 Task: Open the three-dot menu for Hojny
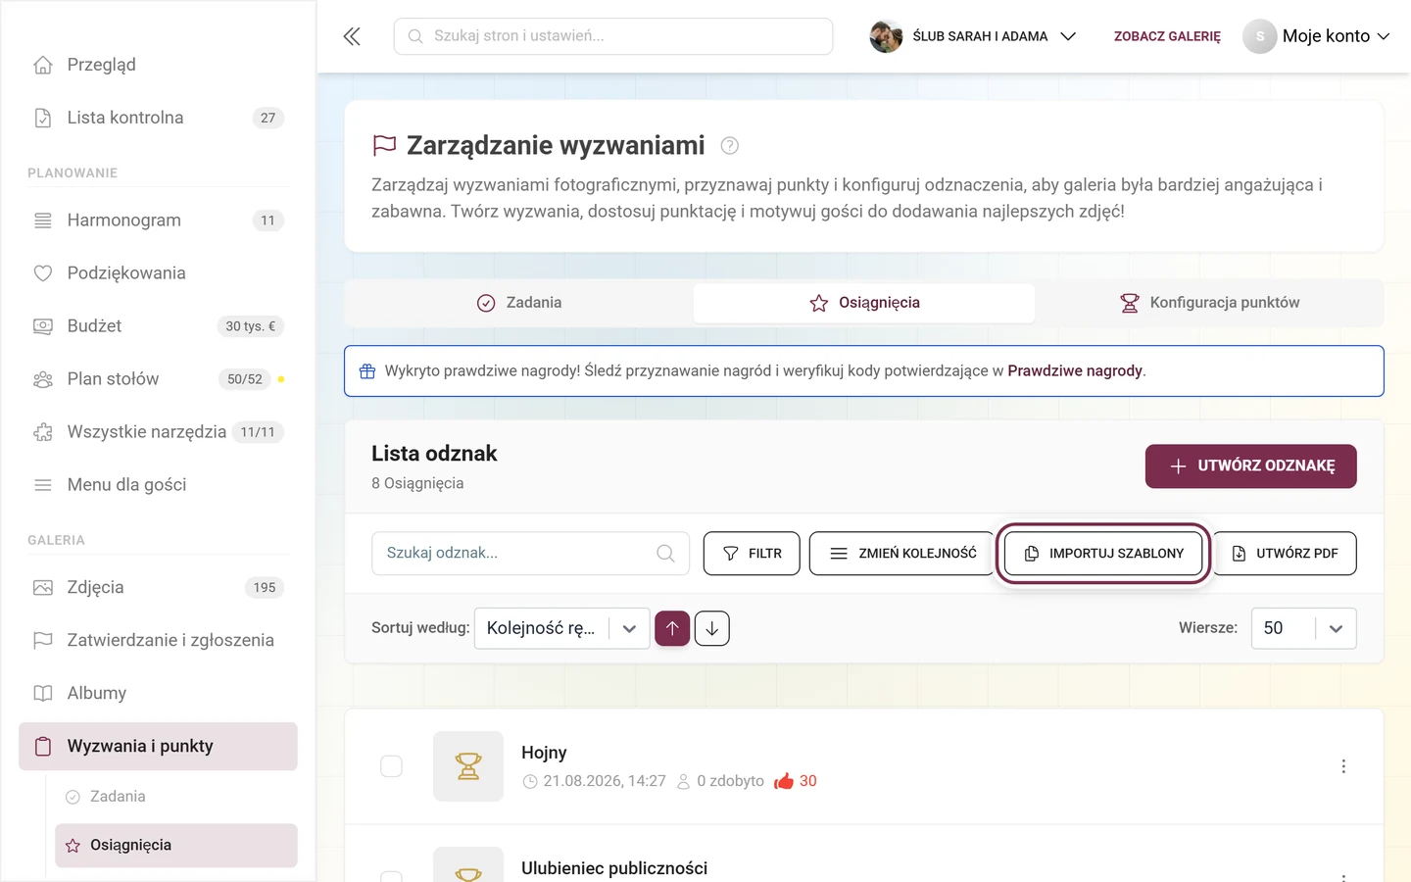tap(1343, 766)
